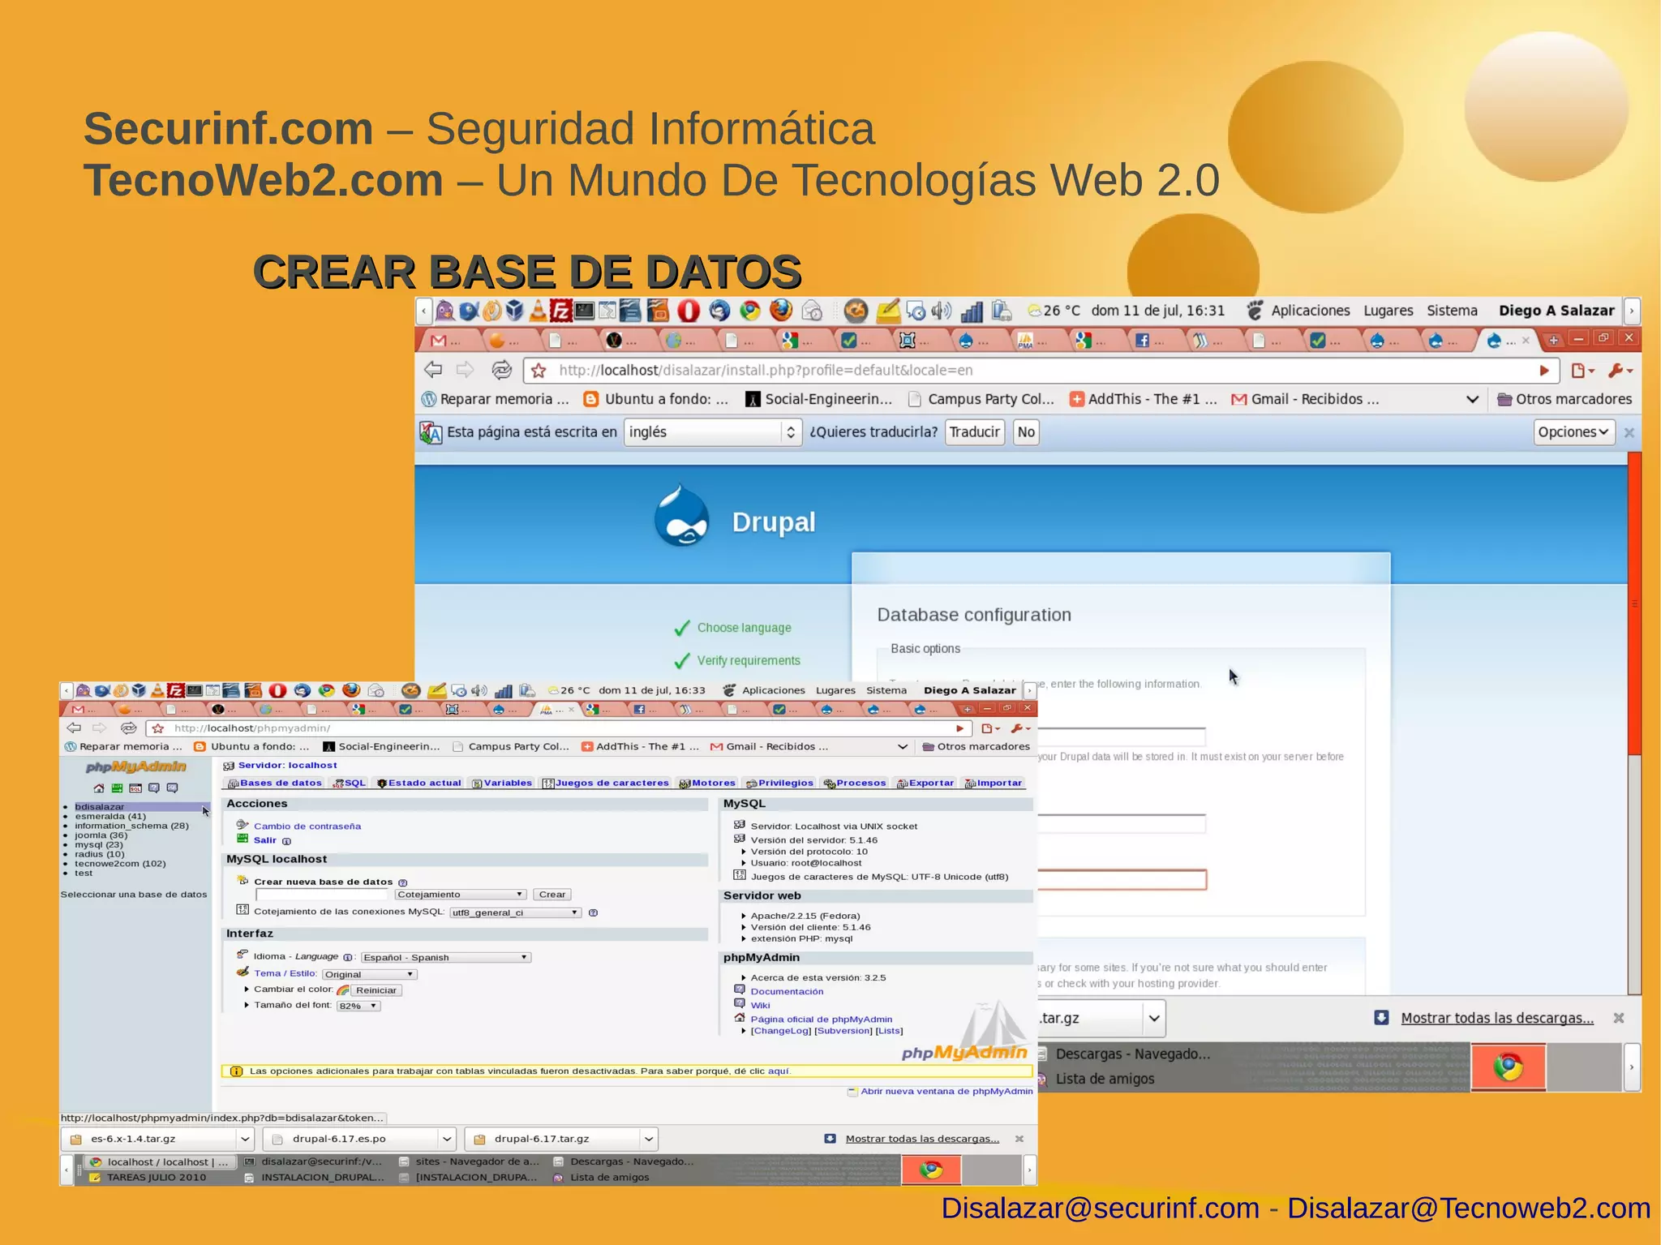Viewport: 1661px width, 1245px height.
Task: Expand Cambiar el color disclosure triangle
Action: click(247, 990)
